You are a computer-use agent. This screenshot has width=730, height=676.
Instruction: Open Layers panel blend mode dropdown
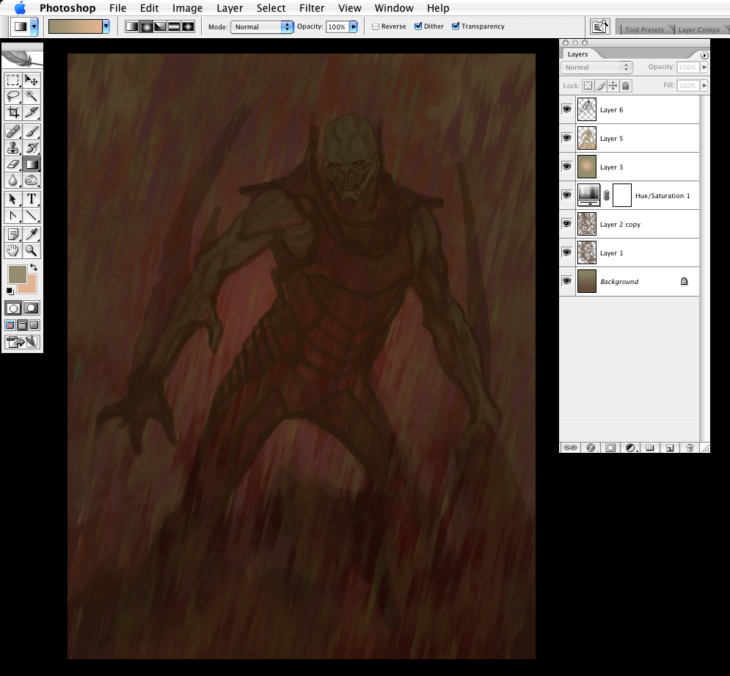596,67
